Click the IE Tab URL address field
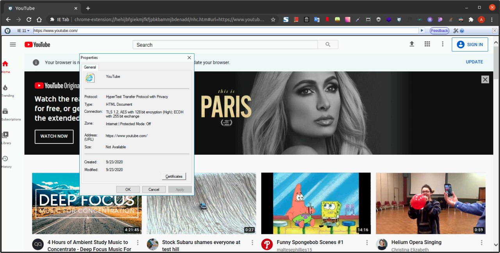Screen dimensions: 500x253 click(226, 30)
